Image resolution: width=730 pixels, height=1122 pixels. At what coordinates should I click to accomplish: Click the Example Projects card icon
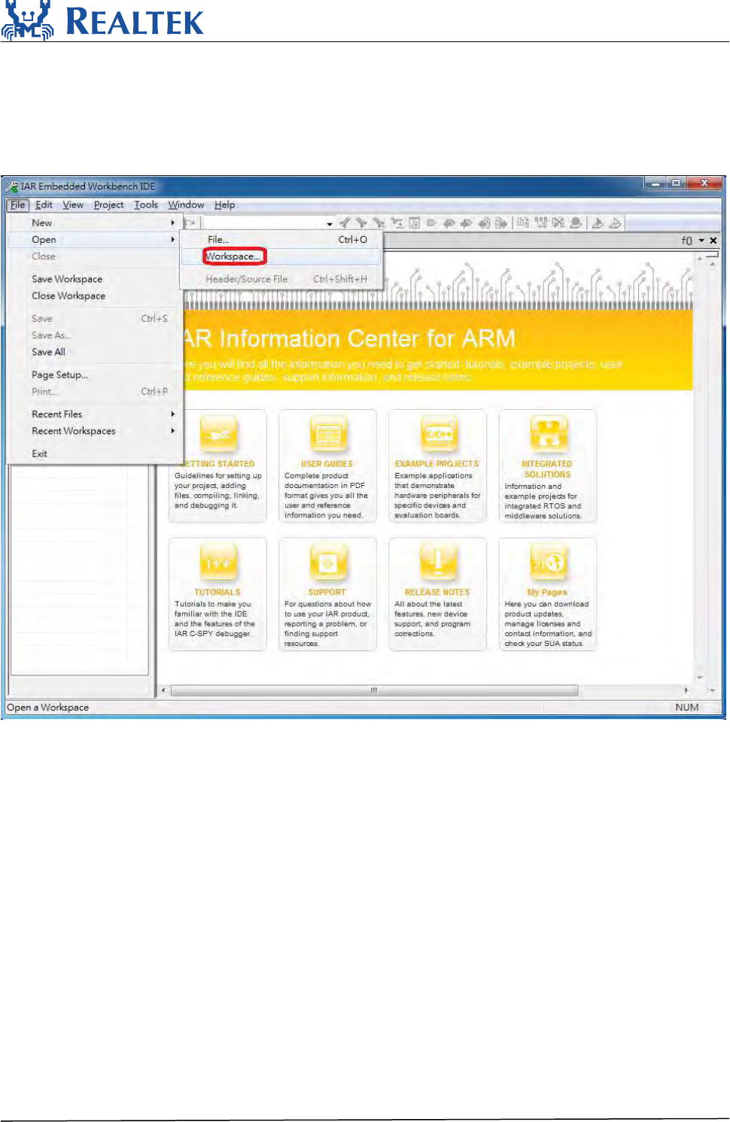[x=438, y=434]
